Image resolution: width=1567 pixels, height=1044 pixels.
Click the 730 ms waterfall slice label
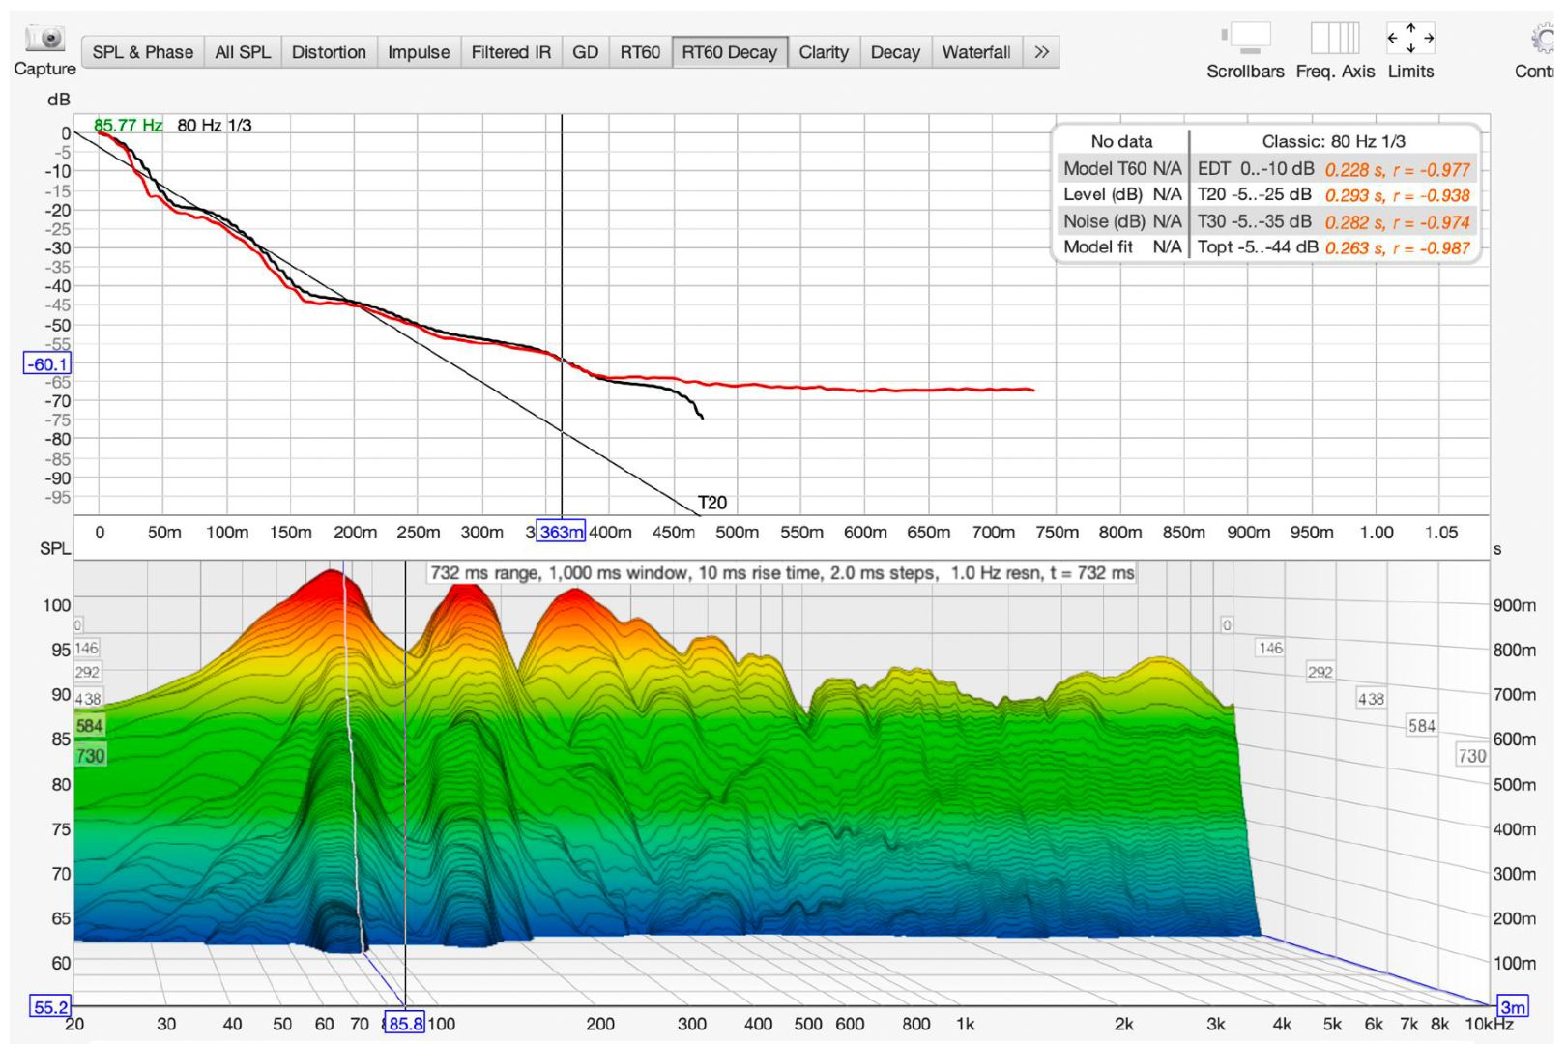[x=90, y=756]
